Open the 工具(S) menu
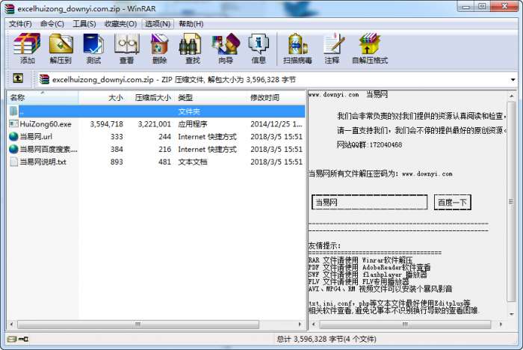Image resolution: width=523 pixels, height=350 pixels. click(x=84, y=24)
